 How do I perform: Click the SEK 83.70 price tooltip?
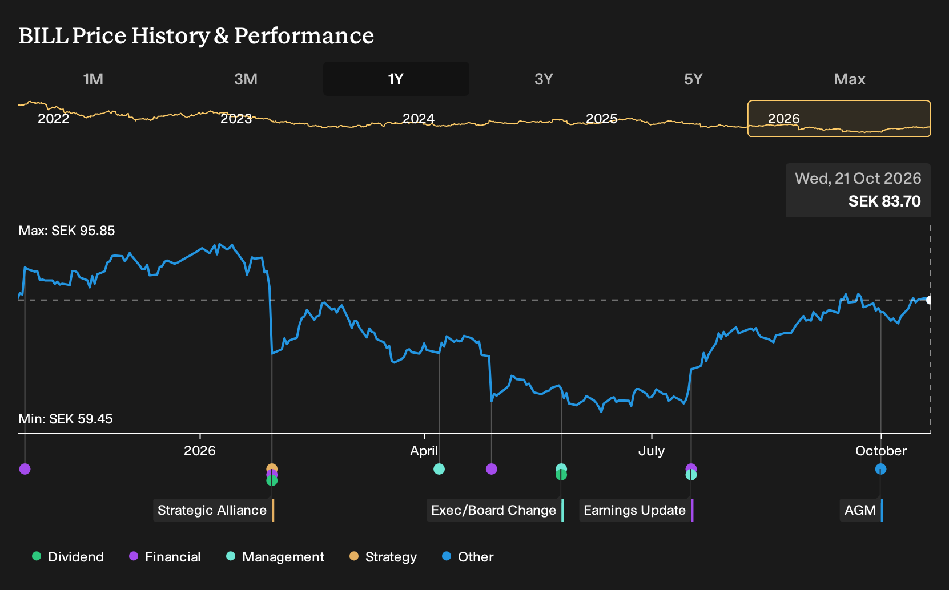point(858,190)
